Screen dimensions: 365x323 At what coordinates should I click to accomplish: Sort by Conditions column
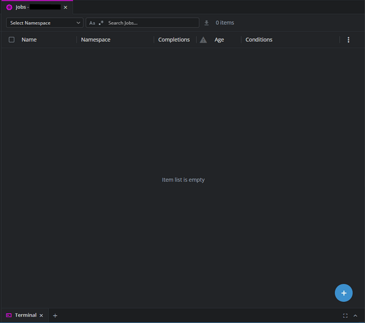(259, 40)
